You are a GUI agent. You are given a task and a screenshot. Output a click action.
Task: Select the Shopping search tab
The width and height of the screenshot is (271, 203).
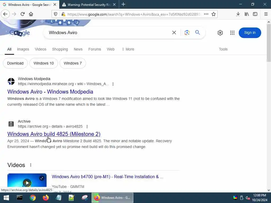(x=60, y=49)
